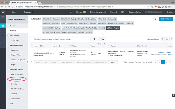Click the refresh instance list icon
This screenshot has height=109, width=175.
(x=155, y=19)
